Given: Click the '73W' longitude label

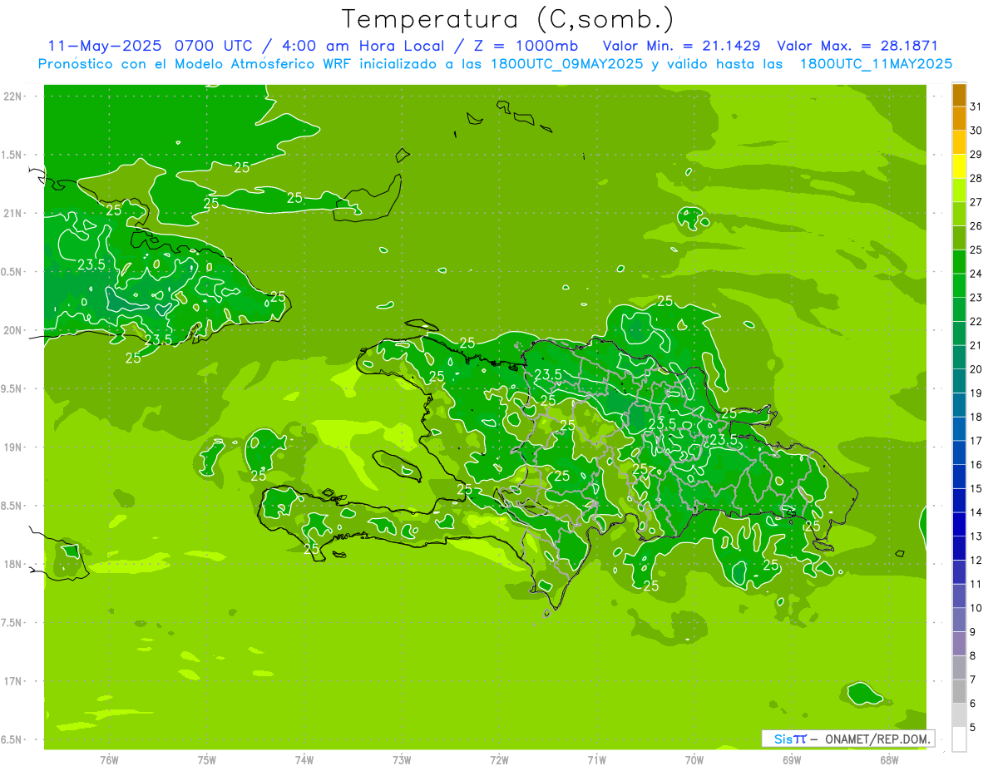Looking at the screenshot, I should tap(402, 759).
